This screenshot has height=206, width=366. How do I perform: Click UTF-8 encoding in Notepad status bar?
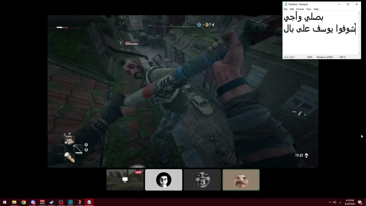click(x=342, y=57)
